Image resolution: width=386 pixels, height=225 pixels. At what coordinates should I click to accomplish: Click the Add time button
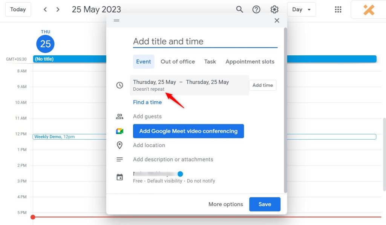click(x=263, y=85)
